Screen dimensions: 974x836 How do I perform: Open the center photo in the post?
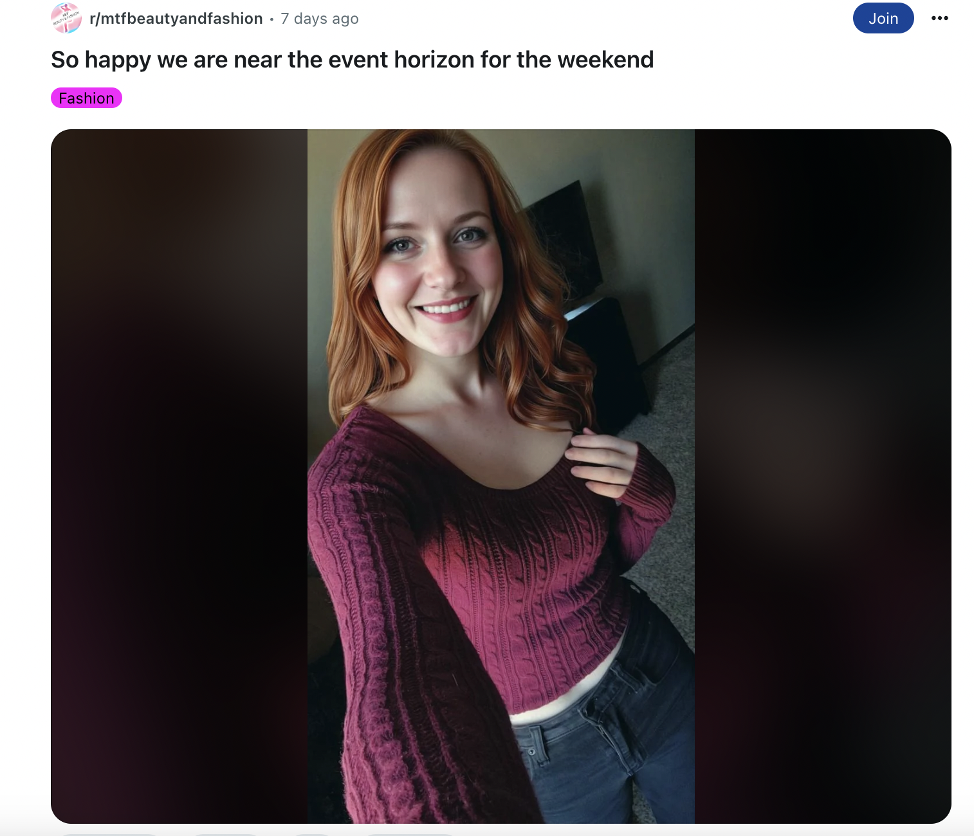pos(501,477)
